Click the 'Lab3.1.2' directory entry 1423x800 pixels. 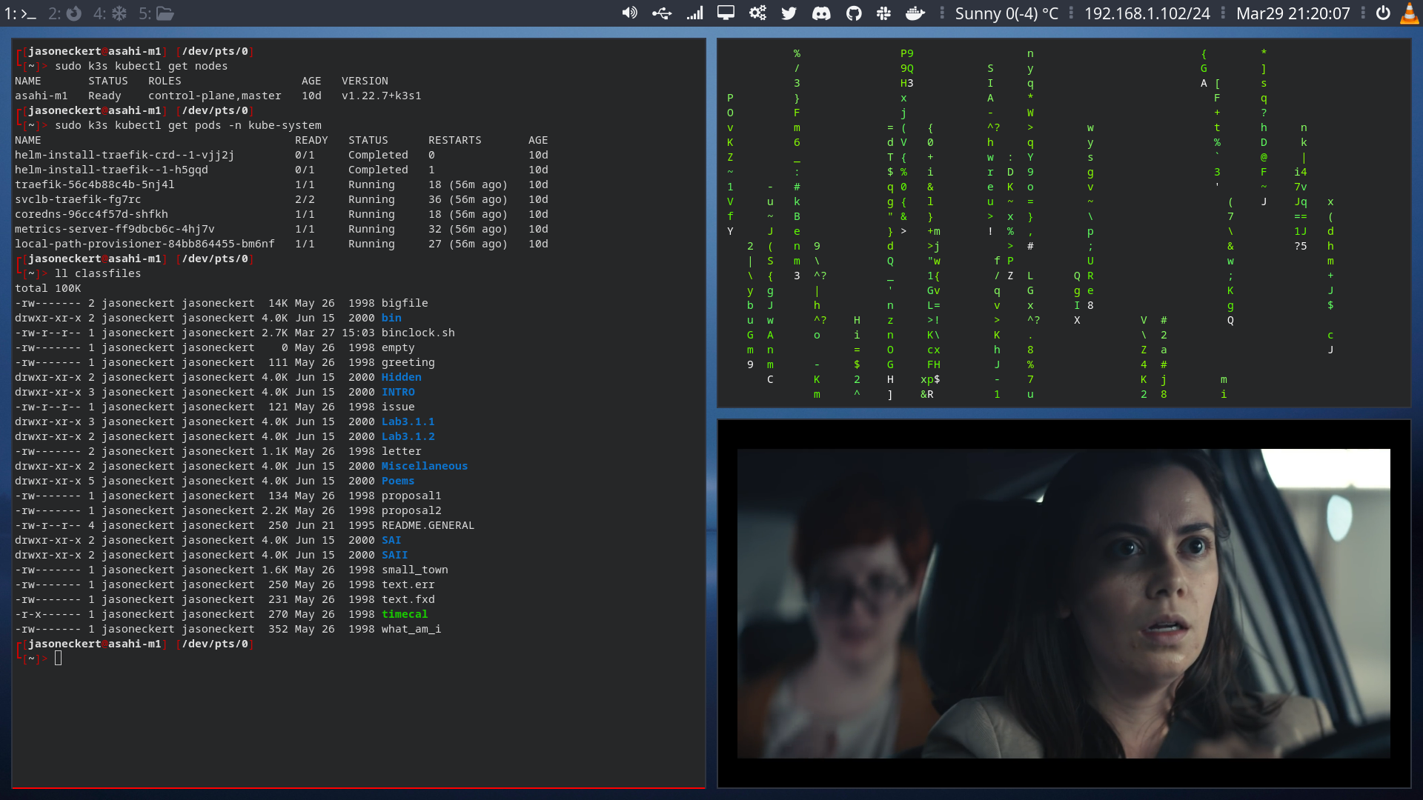click(408, 436)
